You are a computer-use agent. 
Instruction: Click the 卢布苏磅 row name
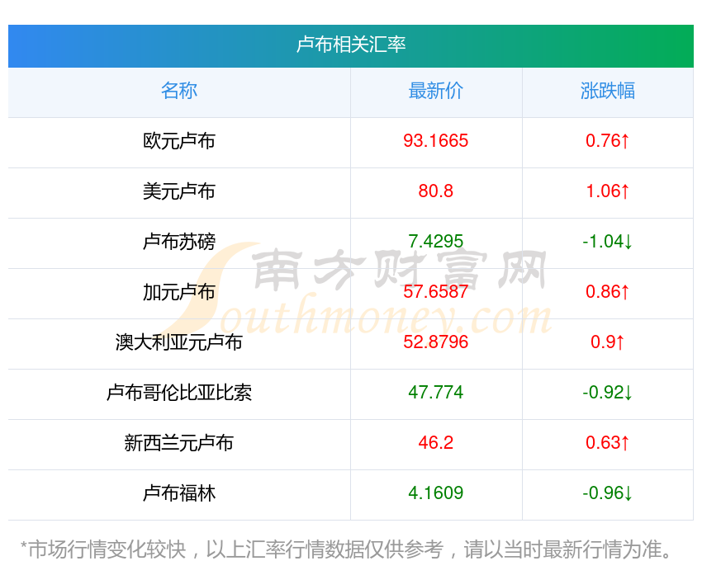(x=179, y=242)
